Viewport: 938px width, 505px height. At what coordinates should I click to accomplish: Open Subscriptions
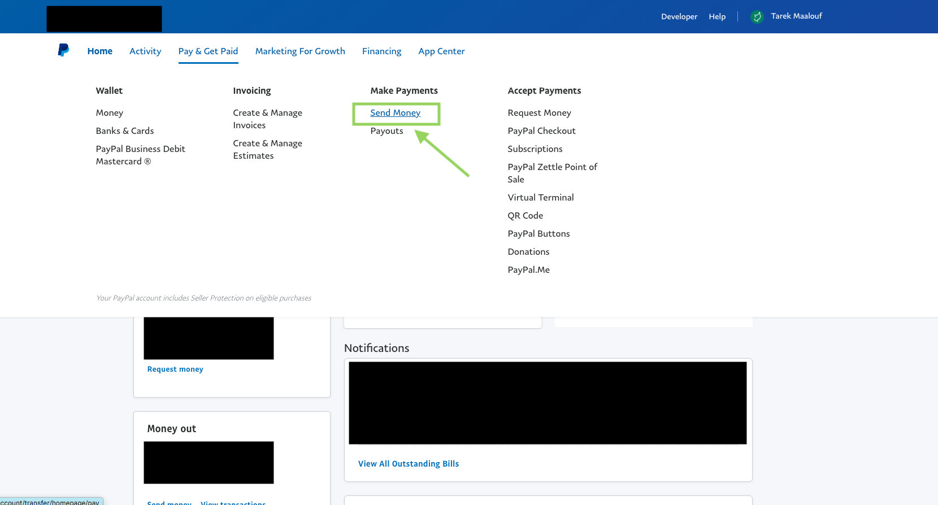tap(535, 149)
